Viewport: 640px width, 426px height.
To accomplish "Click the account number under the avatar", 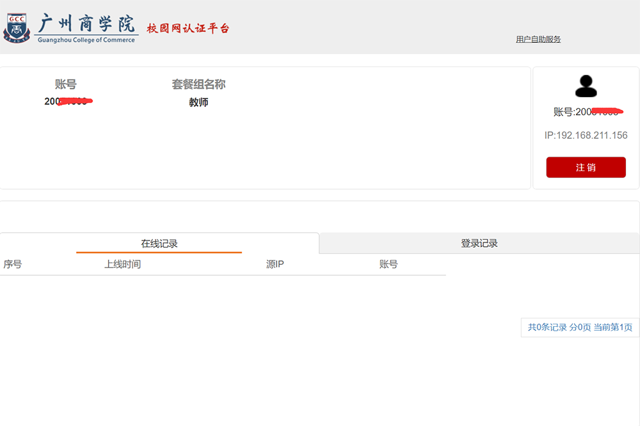I will (587, 112).
